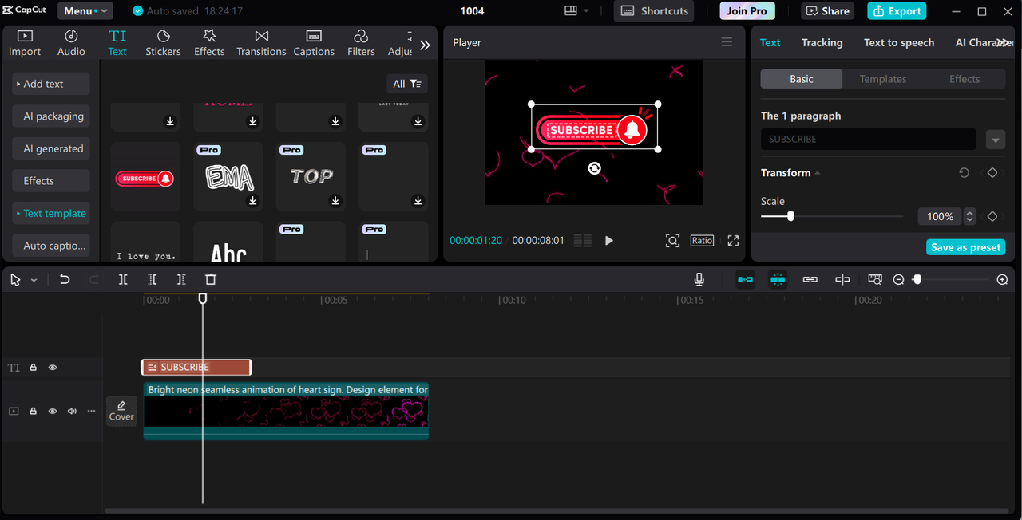Switch to the Text to speech tab
This screenshot has height=520, width=1022.
click(899, 43)
